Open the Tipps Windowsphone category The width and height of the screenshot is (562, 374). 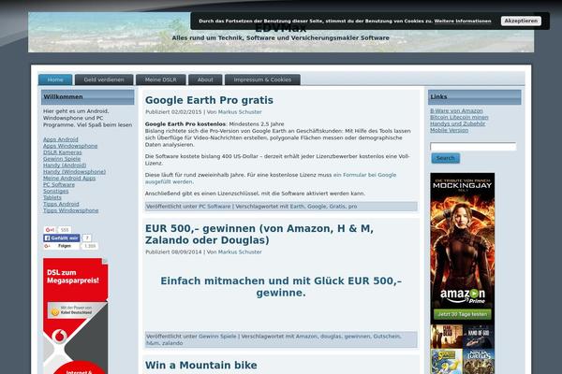(70, 210)
